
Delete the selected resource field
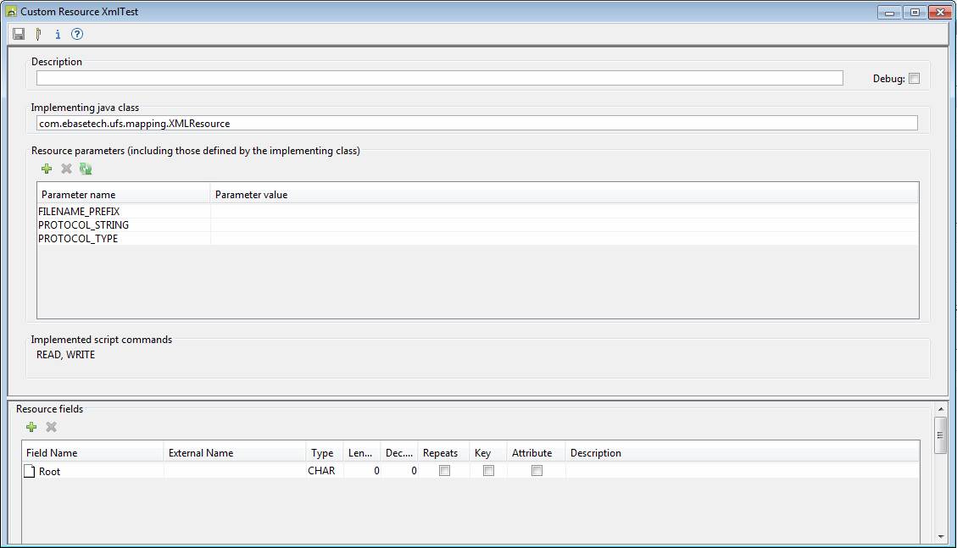pos(51,427)
